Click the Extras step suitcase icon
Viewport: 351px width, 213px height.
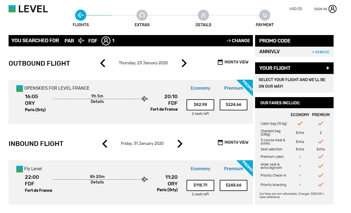tap(142, 15)
